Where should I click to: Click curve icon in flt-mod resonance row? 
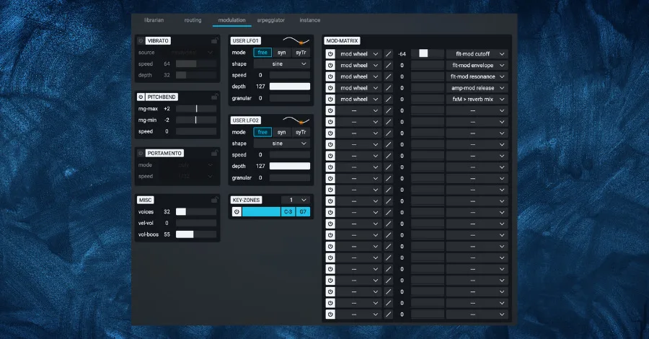tap(388, 76)
